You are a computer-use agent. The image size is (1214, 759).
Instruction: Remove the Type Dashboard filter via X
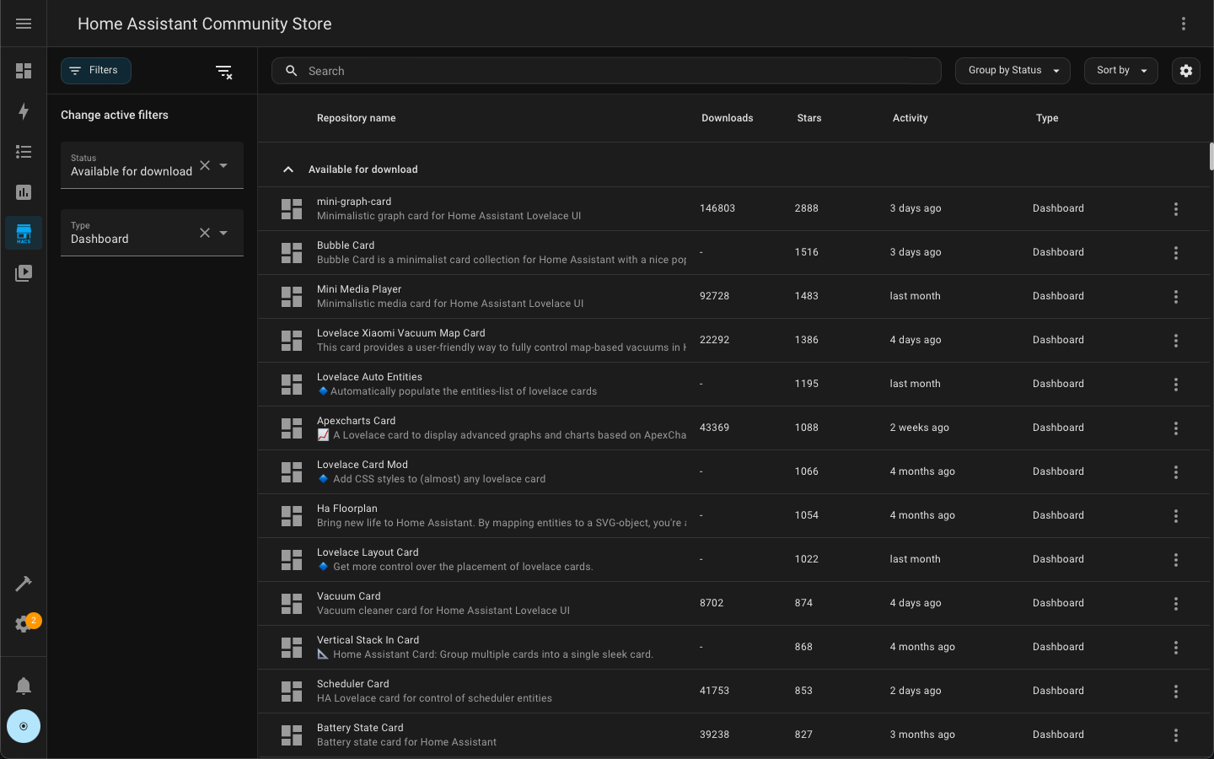point(205,233)
